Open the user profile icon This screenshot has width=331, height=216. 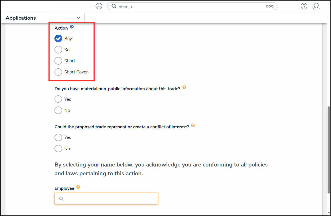coord(316,6)
